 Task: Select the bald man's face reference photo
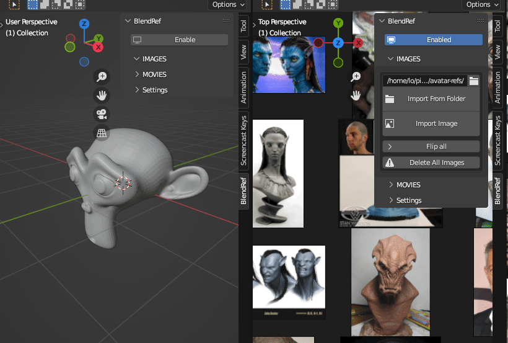click(356, 137)
